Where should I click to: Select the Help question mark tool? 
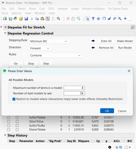point(93,19)
